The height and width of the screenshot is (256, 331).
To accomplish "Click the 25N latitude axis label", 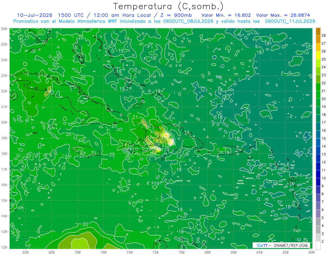I will pyautogui.click(x=4, y=44).
